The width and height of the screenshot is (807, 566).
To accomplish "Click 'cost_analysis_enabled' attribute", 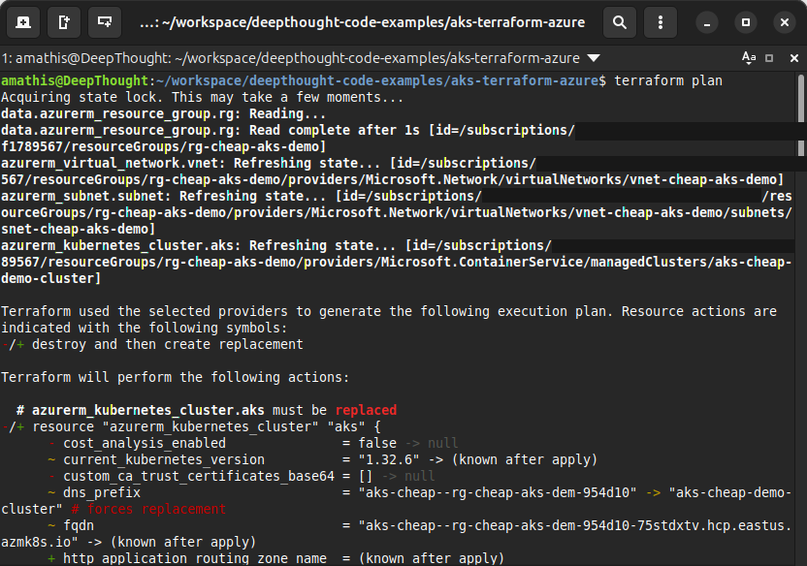I will point(145,443).
